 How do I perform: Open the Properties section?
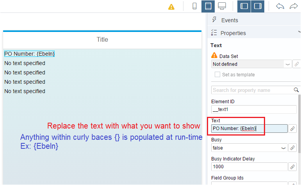pyautogui.click(x=254, y=33)
